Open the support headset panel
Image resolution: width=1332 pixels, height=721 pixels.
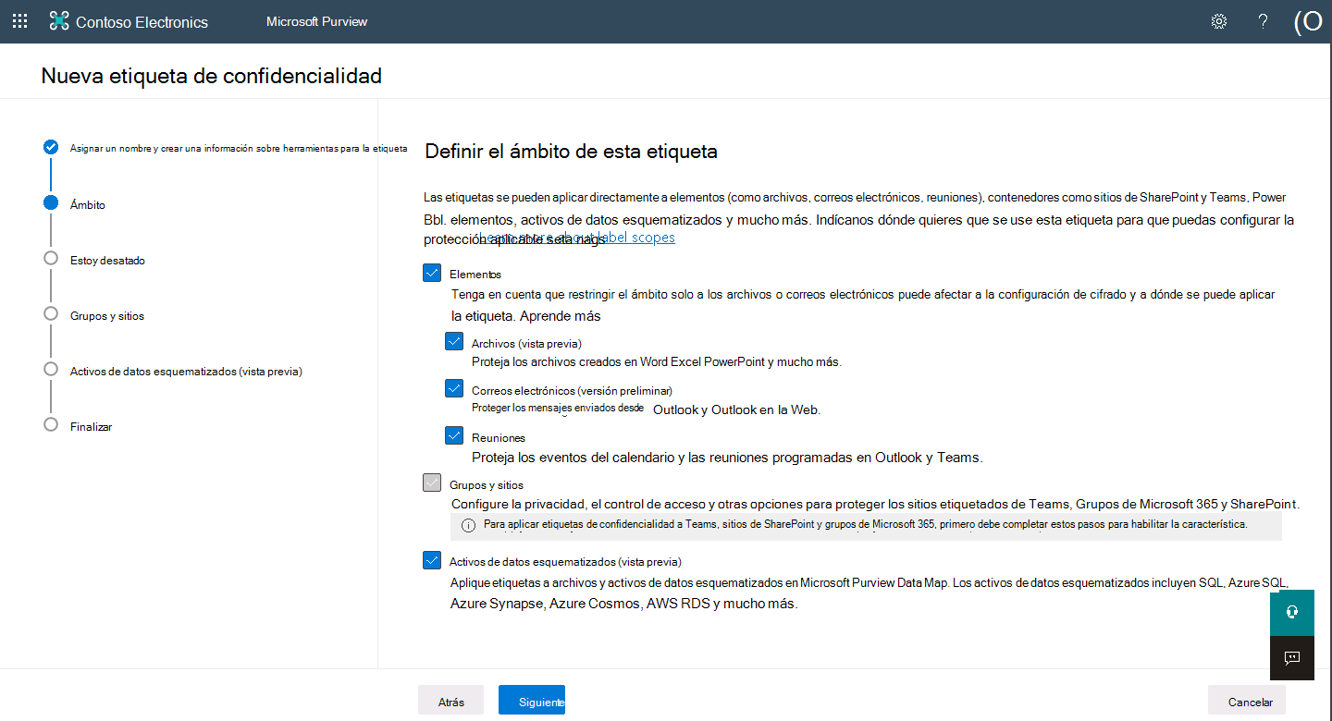1291,612
